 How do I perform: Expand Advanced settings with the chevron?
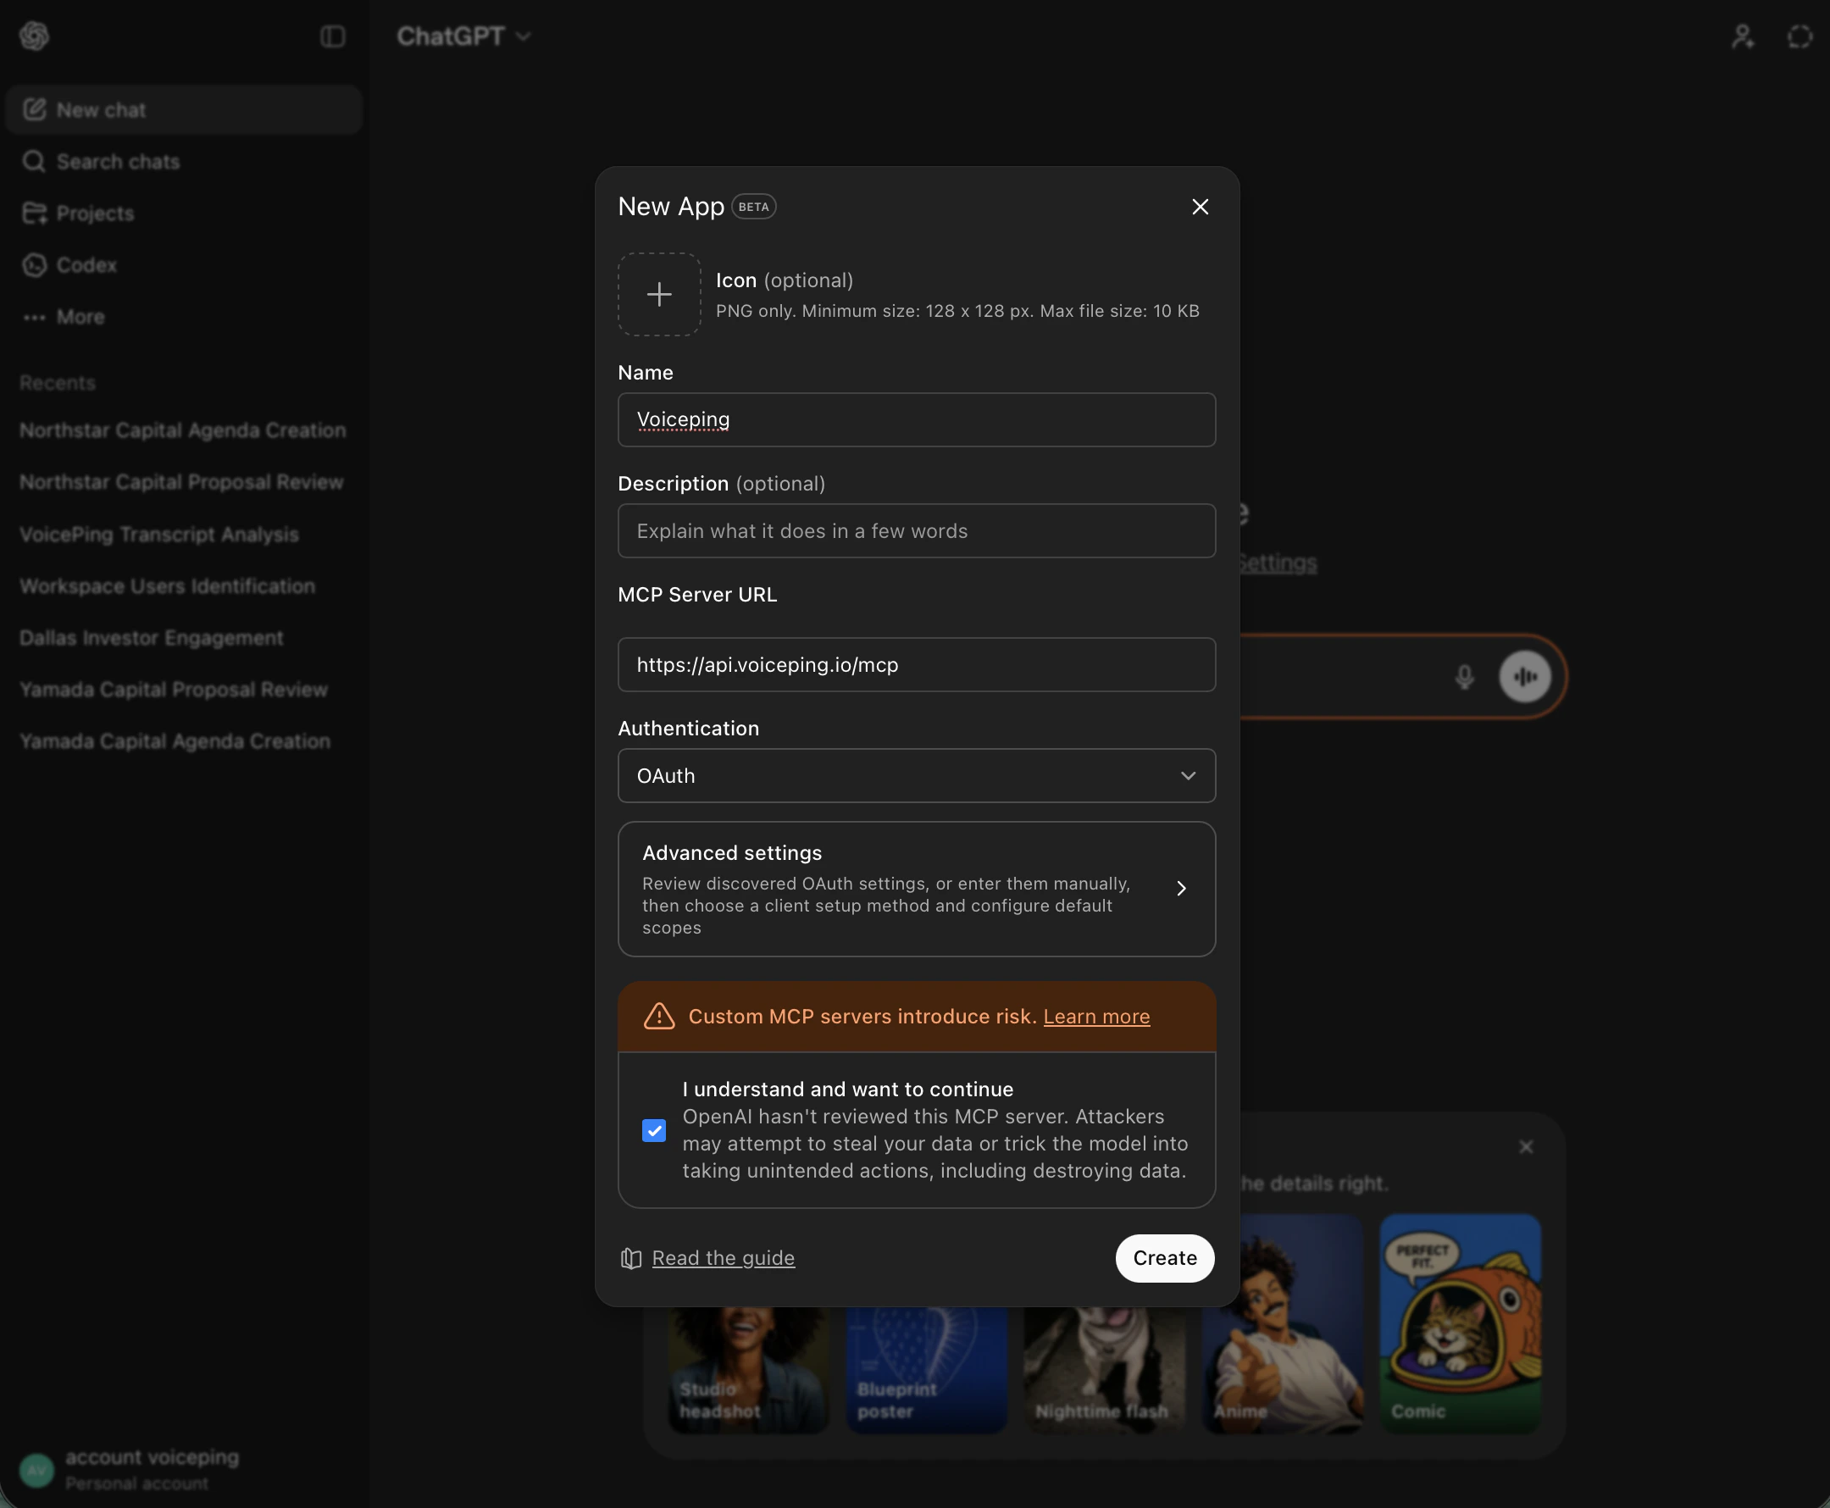(x=1182, y=889)
